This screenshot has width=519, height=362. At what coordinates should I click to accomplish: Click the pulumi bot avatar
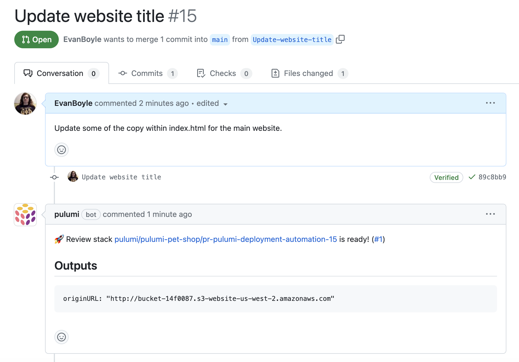pyautogui.click(x=25, y=214)
